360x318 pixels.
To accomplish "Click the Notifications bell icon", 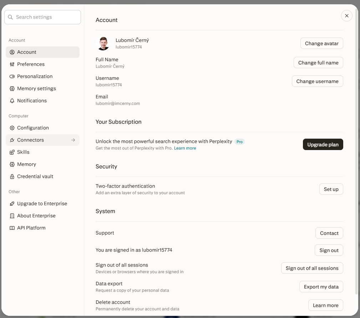I will coord(12,101).
